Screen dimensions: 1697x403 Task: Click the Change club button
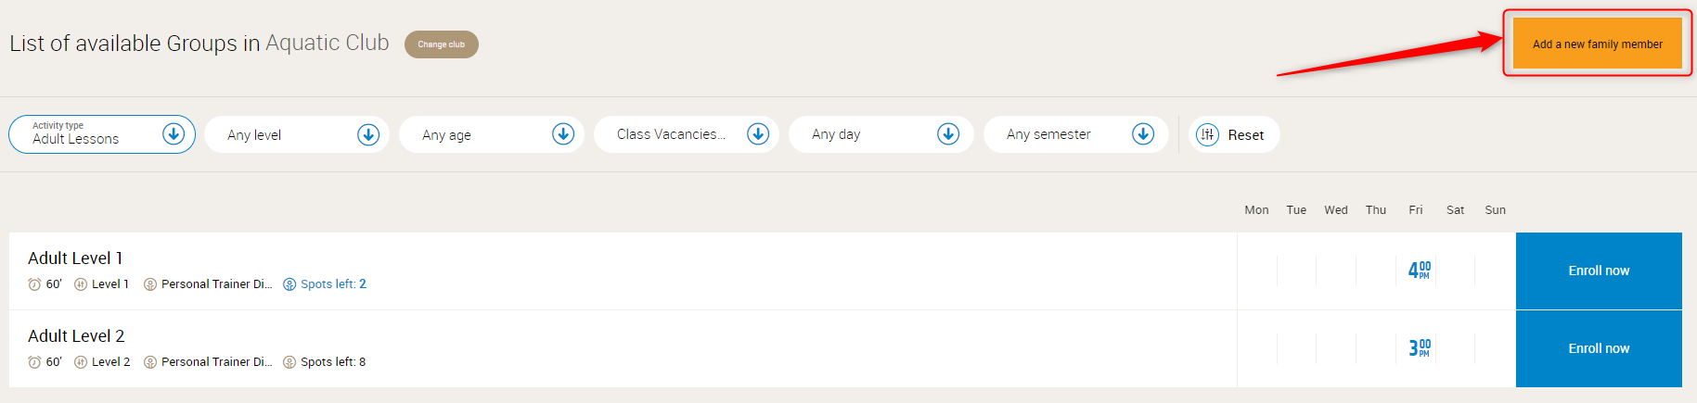click(x=442, y=44)
